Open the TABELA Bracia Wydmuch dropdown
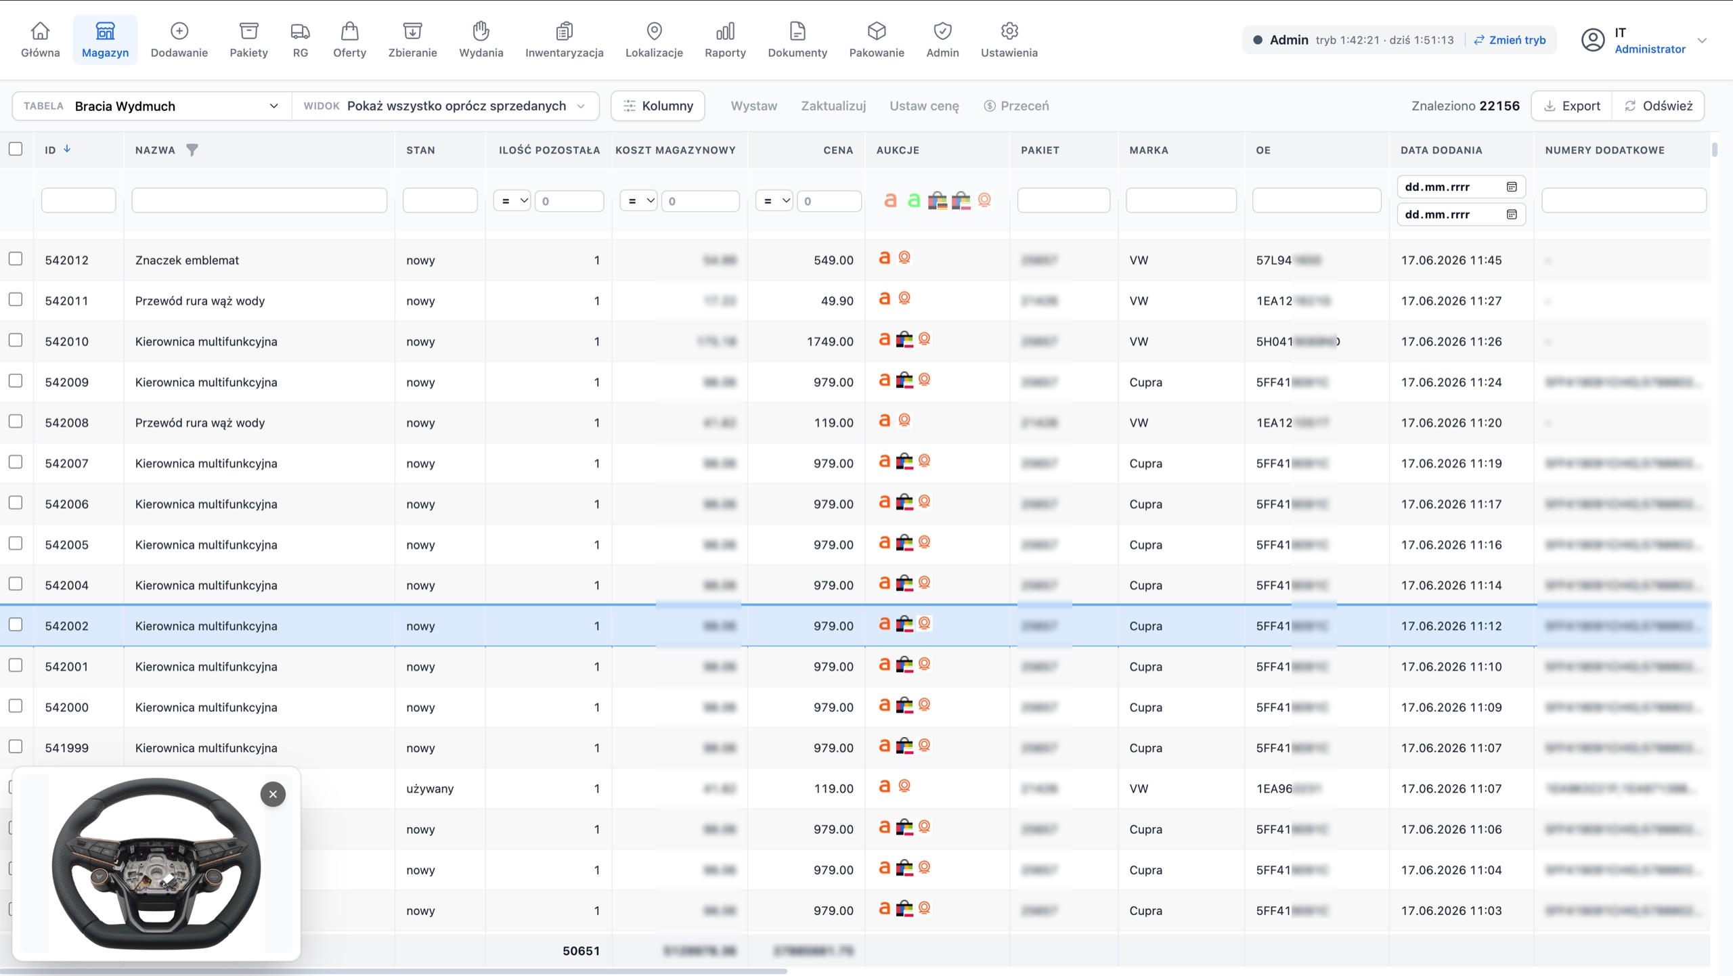Image resolution: width=1733 pixels, height=976 pixels. [x=152, y=106]
